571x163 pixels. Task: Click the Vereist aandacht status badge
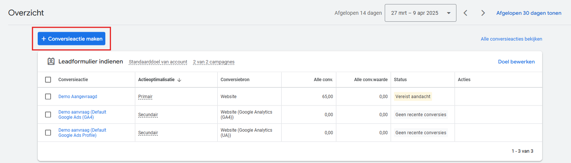click(412, 97)
